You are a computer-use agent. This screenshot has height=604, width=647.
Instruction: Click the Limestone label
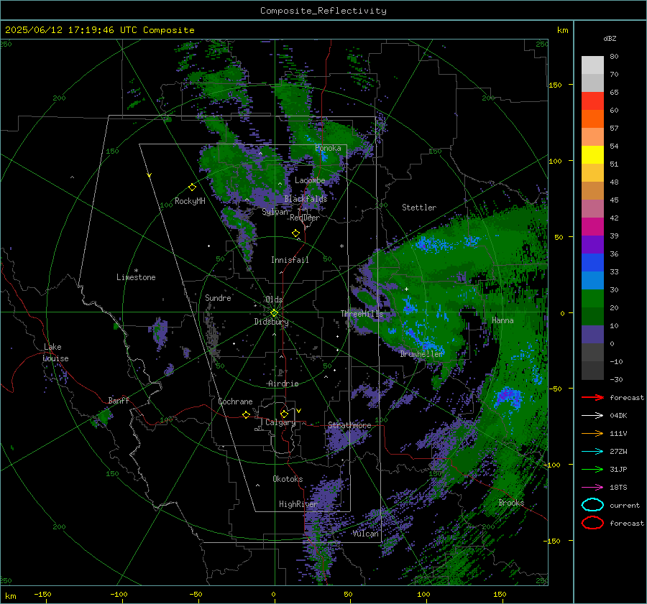click(x=136, y=277)
